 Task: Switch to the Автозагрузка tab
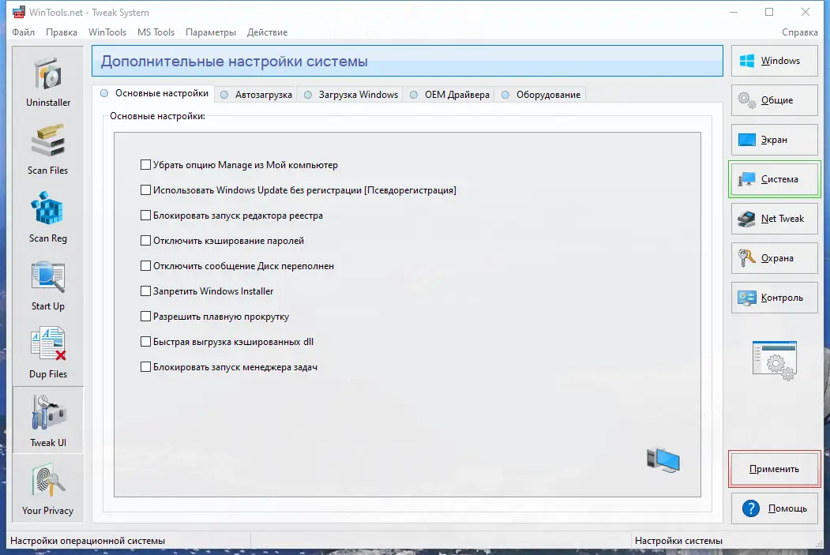256,95
